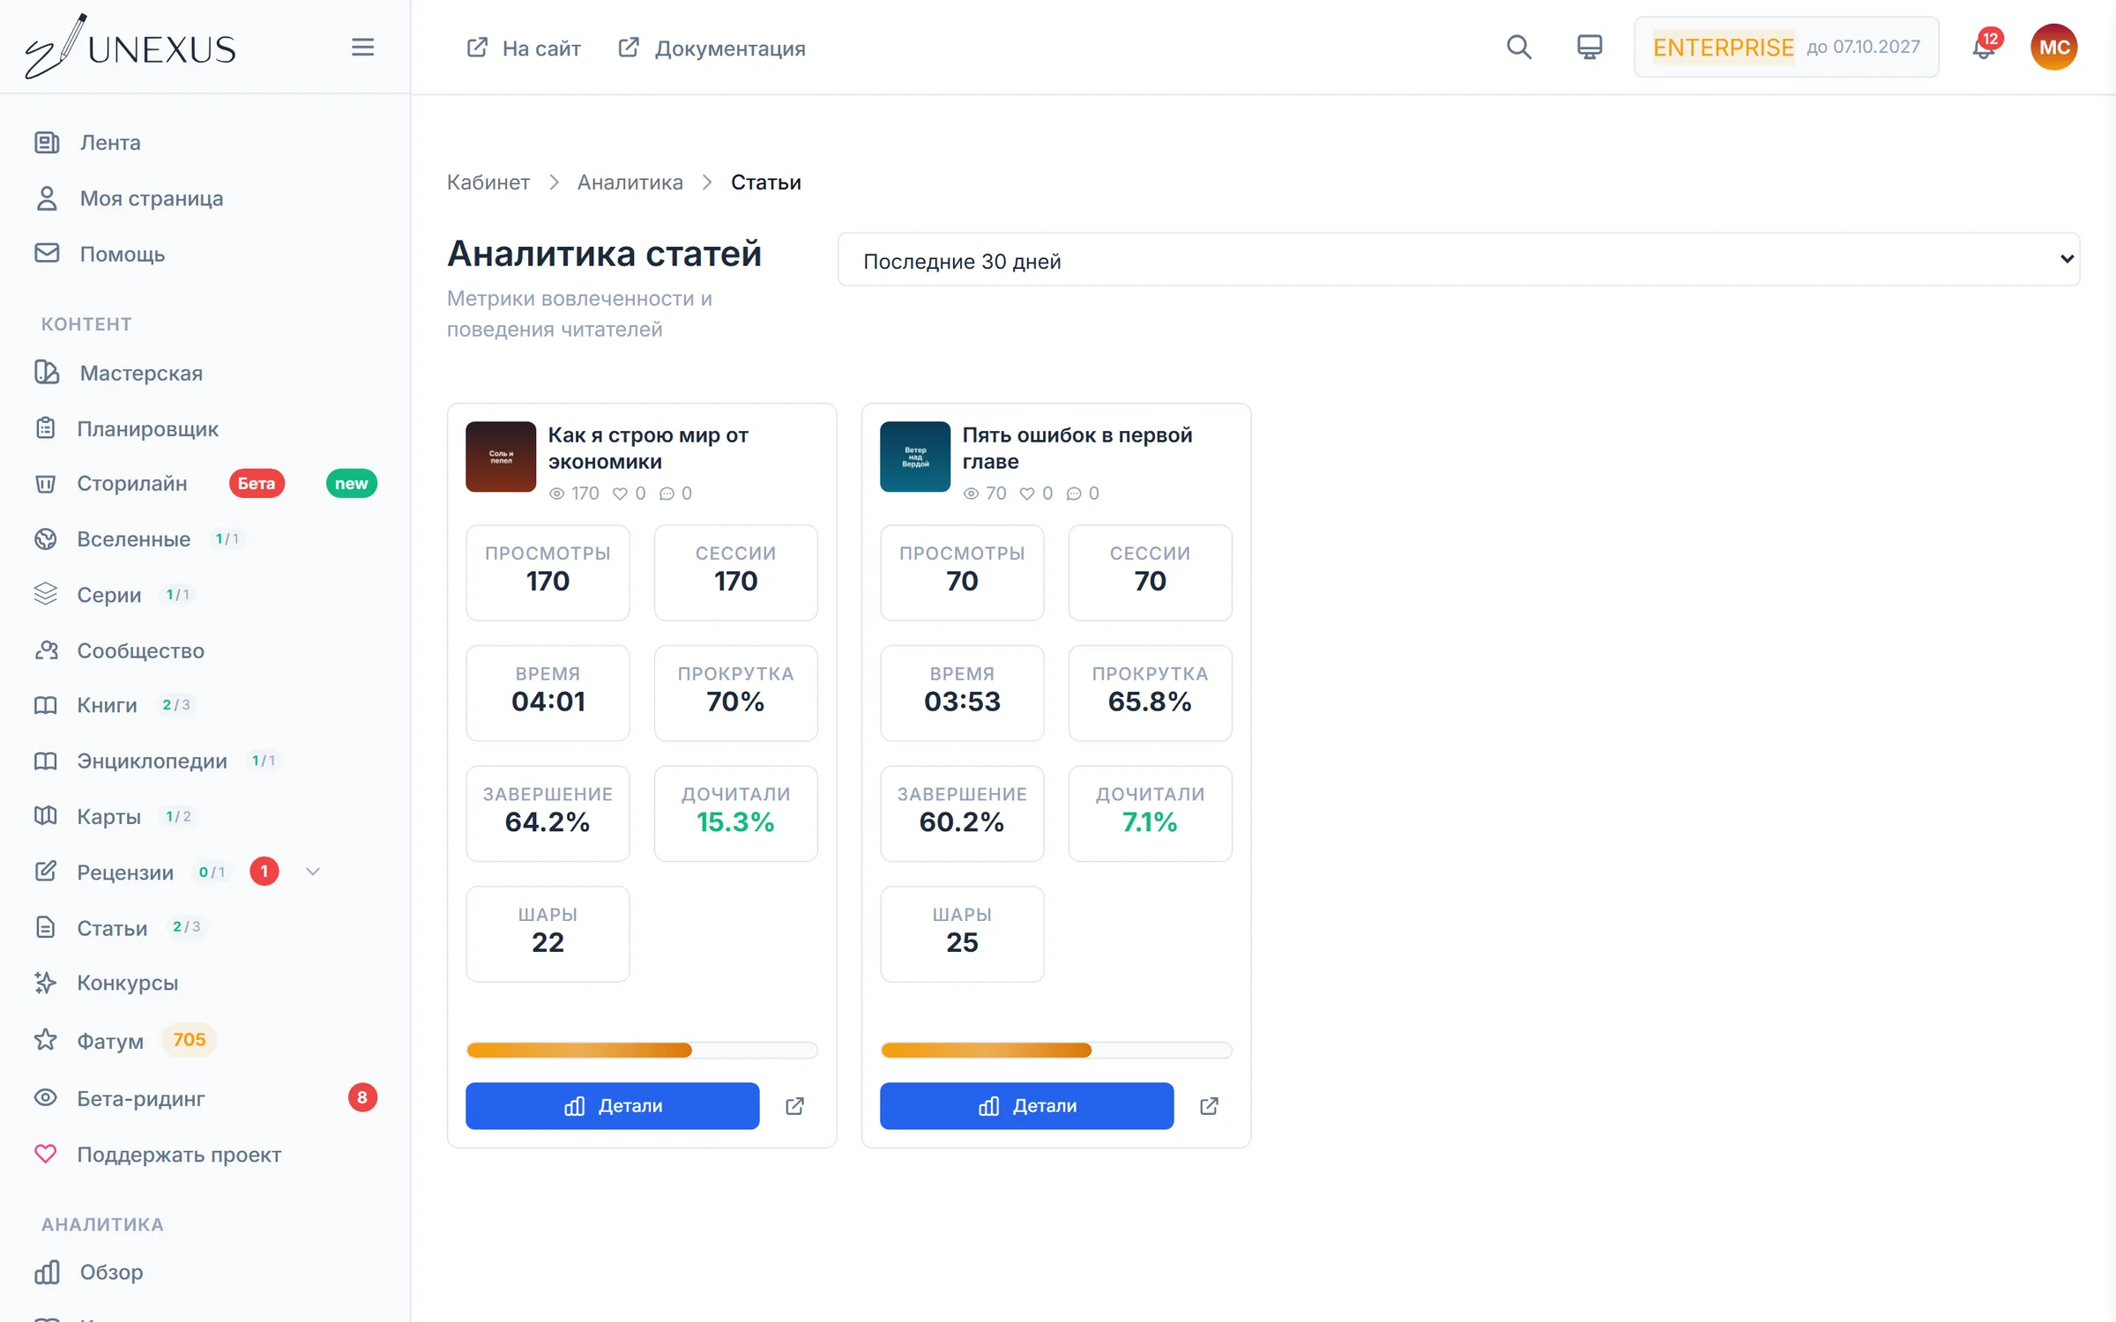
Task: Open the Последние 30 дней period dropdown
Action: [1458, 260]
